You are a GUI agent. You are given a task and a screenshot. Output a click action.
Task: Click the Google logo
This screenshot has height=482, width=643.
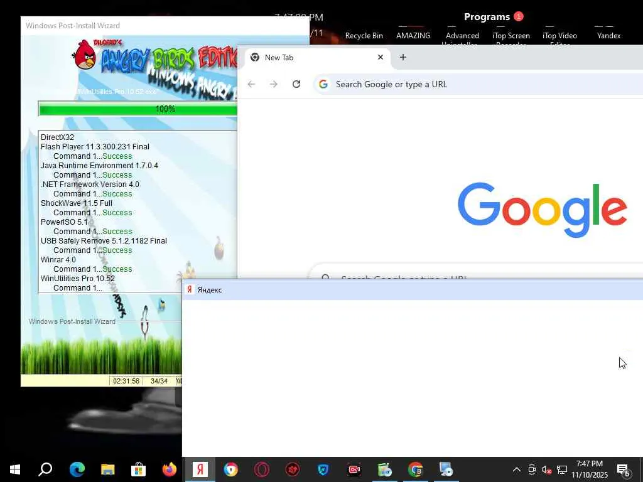click(542, 210)
